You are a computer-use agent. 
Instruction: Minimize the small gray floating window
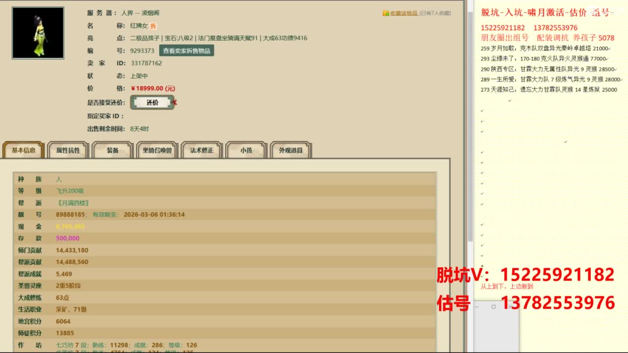tap(477, 306)
